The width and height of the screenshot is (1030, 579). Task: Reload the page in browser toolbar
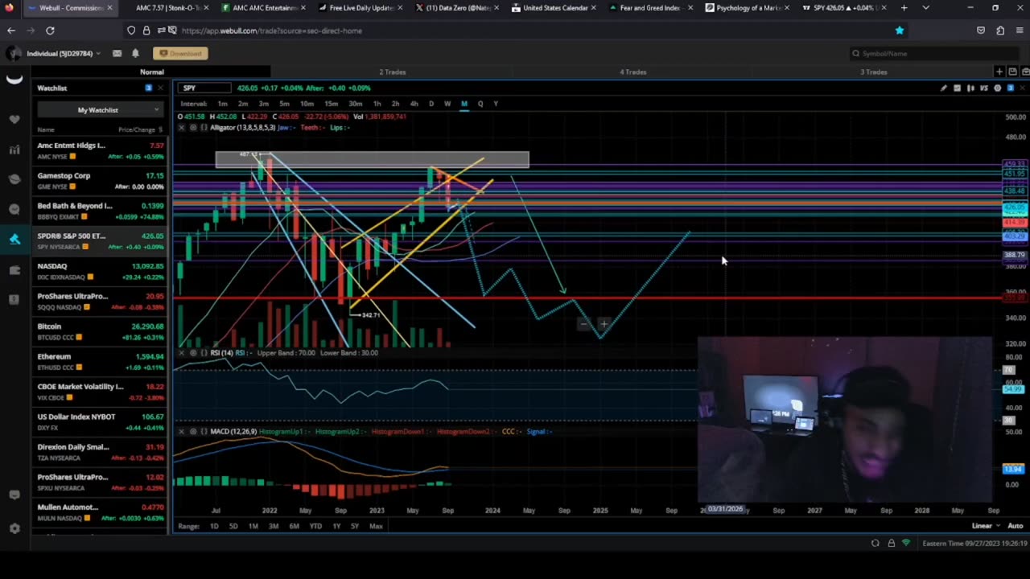(x=50, y=31)
